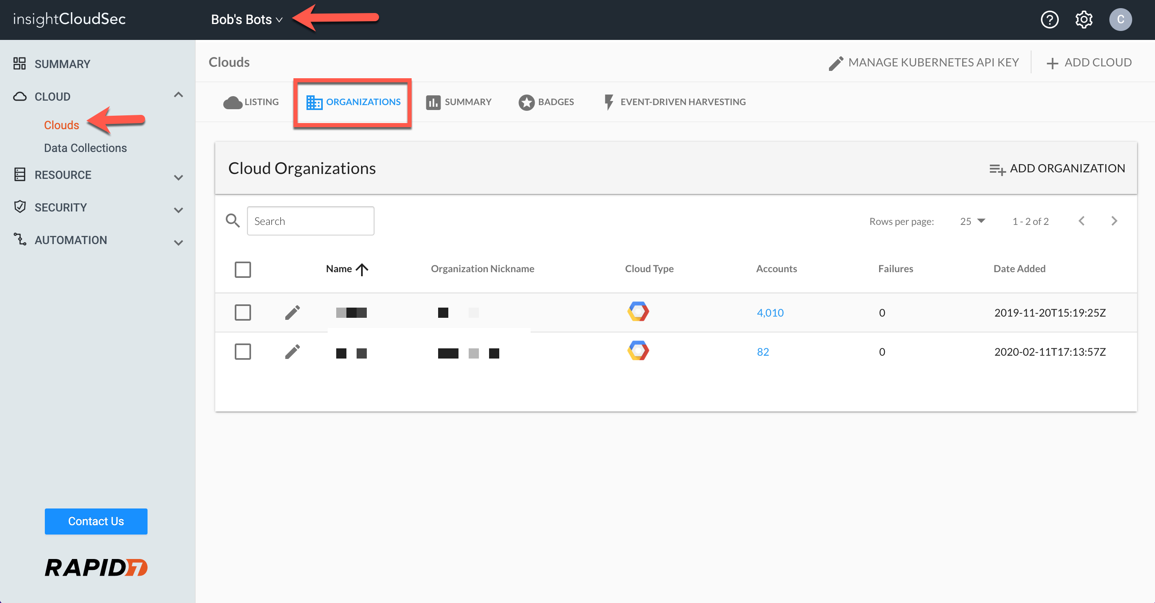Click the Name sort arrow
Image resolution: width=1155 pixels, height=603 pixels.
[x=362, y=269]
